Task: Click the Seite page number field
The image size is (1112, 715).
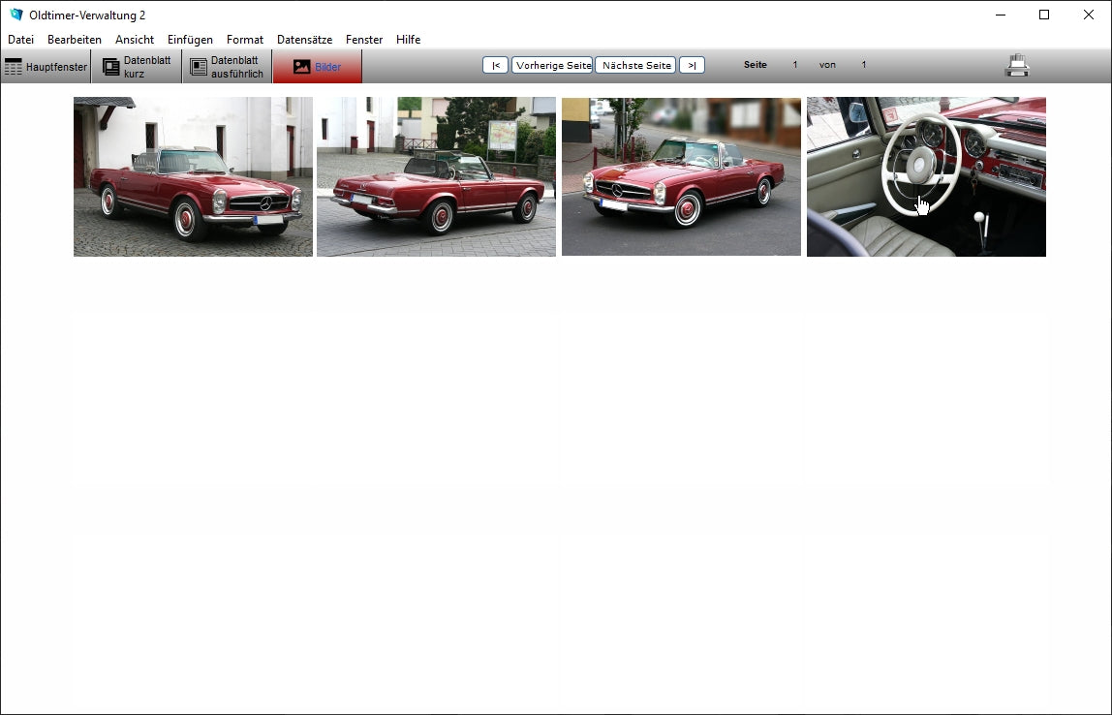Action: click(x=794, y=64)
